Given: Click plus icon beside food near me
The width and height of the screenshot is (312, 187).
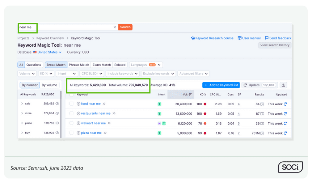Looking at the screenshot, I should (x=79, y=104).
